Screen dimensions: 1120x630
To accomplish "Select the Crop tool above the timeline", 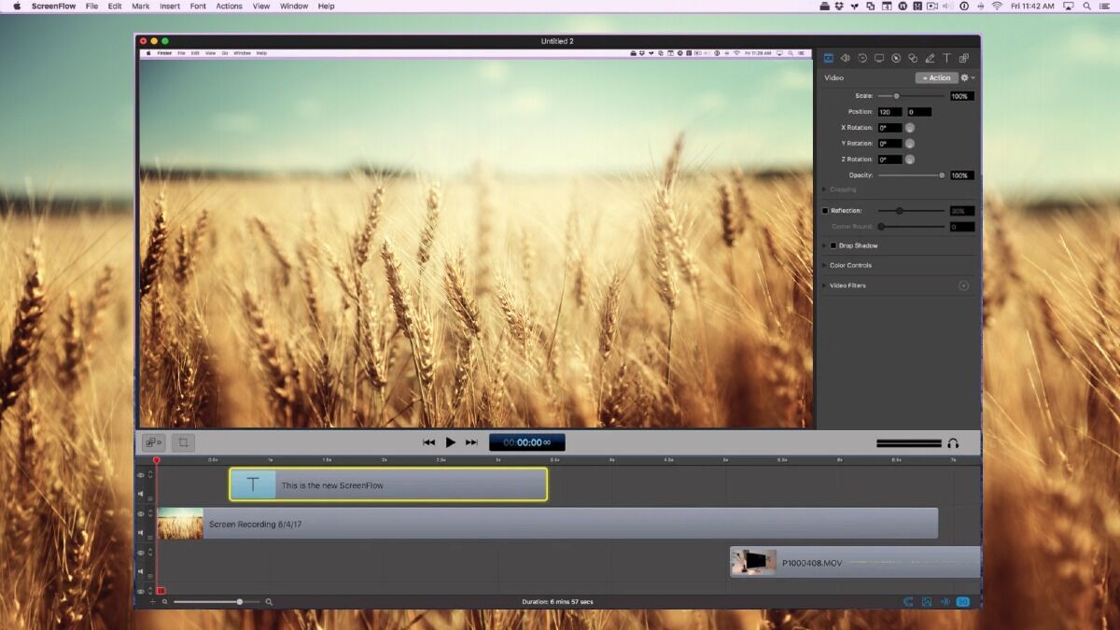I will click(x=182, y=441).
